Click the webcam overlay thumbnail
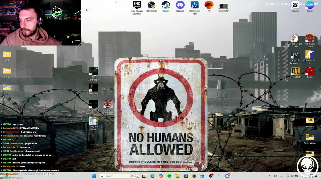The height and width of the screenshot is (180, 321). click(40, 23)
